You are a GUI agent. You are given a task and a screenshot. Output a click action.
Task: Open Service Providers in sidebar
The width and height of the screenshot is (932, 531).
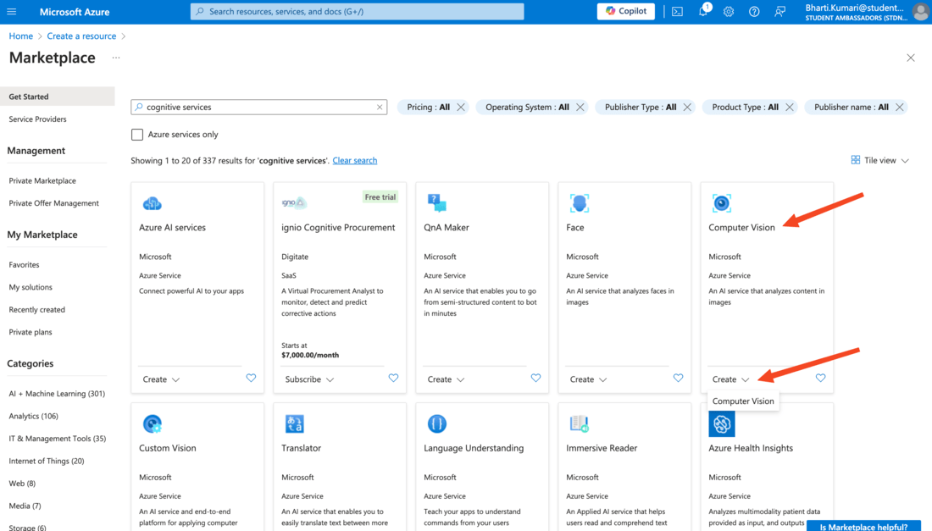click(x=37, y=119)
